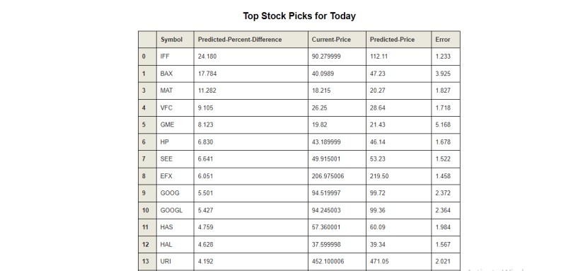Select the IFF symbol cell
Screen dimensions: 566x271
click(175, 57)
